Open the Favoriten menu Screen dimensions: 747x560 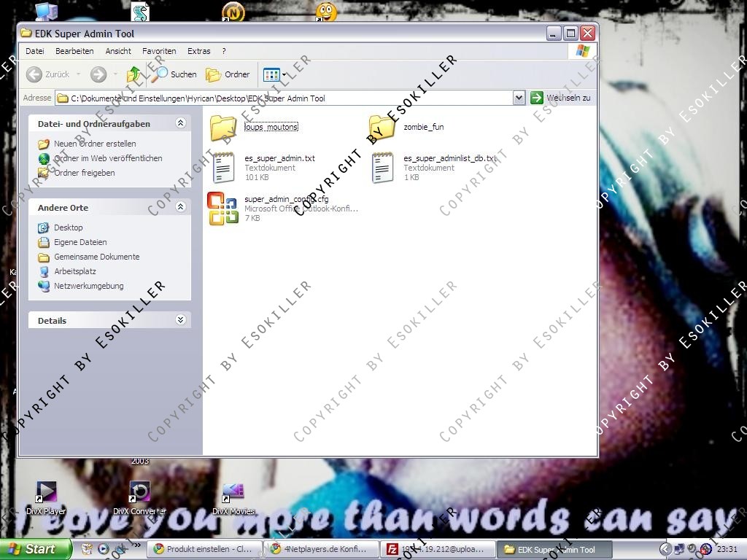click(159, 51)
